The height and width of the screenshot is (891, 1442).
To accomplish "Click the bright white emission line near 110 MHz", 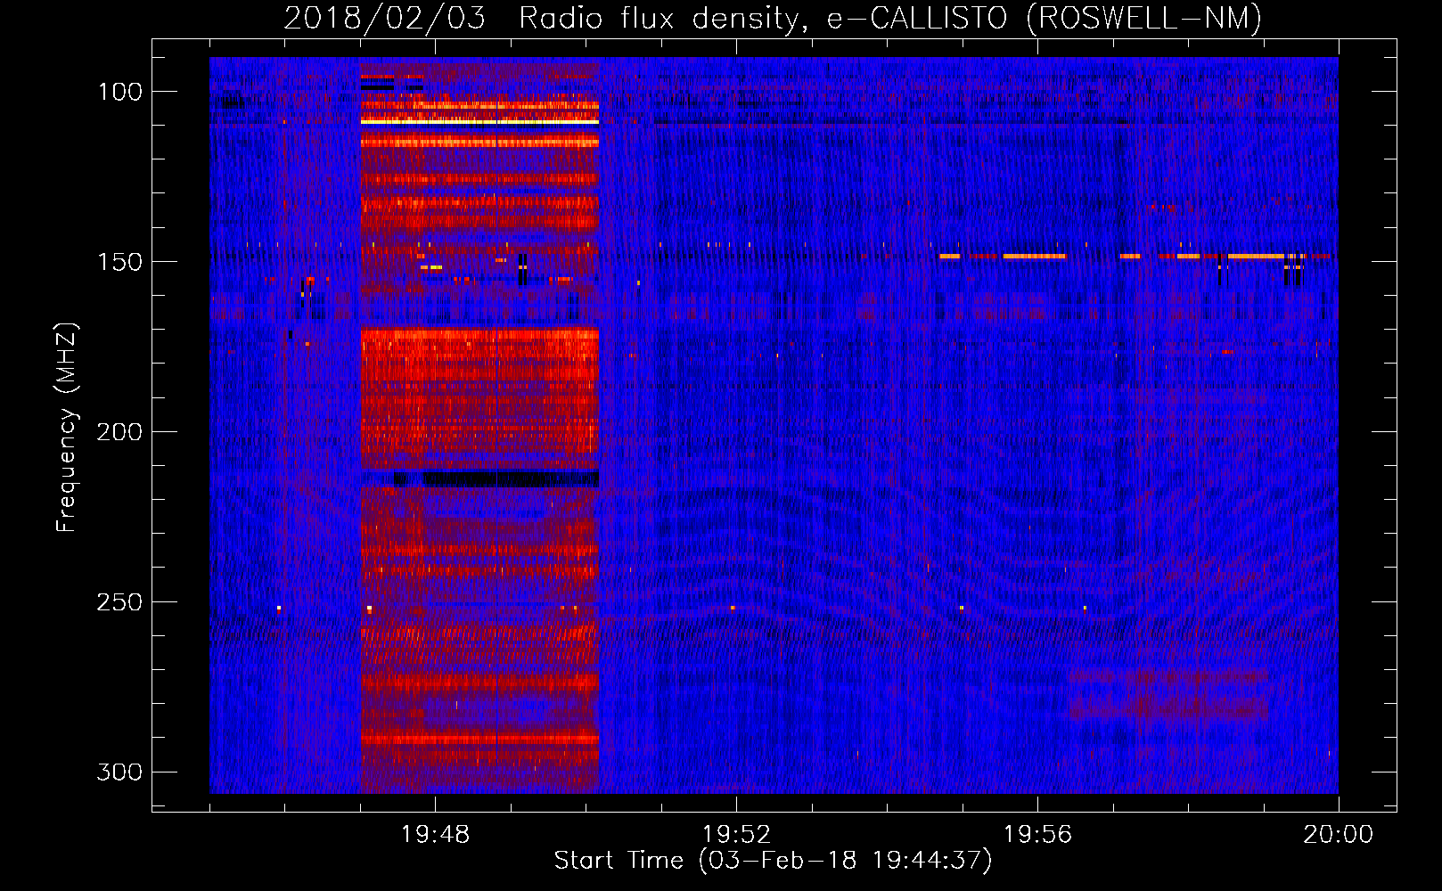I will pyautogui.click(x=479, y=121).
